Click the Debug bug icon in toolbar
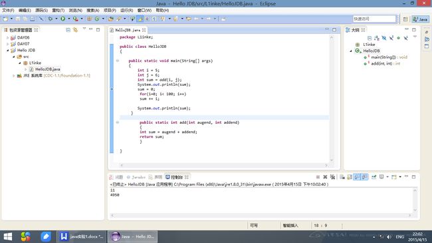This screenshot has height=243, width=432. [x=50, y=19]
